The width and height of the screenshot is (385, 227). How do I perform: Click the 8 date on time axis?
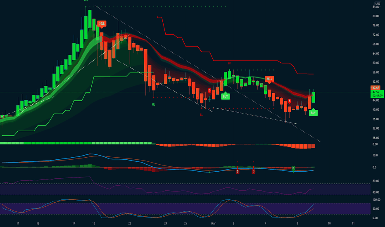coord(297,223)
